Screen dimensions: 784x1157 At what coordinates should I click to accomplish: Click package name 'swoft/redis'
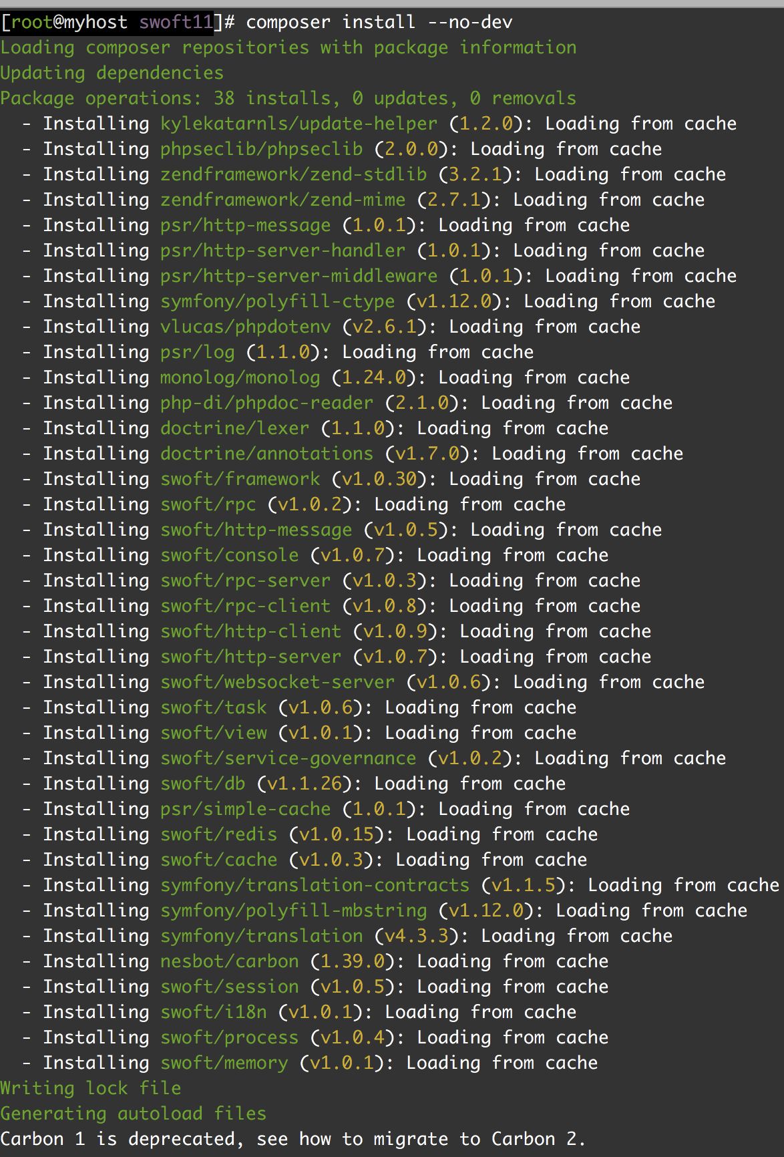click(x=219, y=835)
